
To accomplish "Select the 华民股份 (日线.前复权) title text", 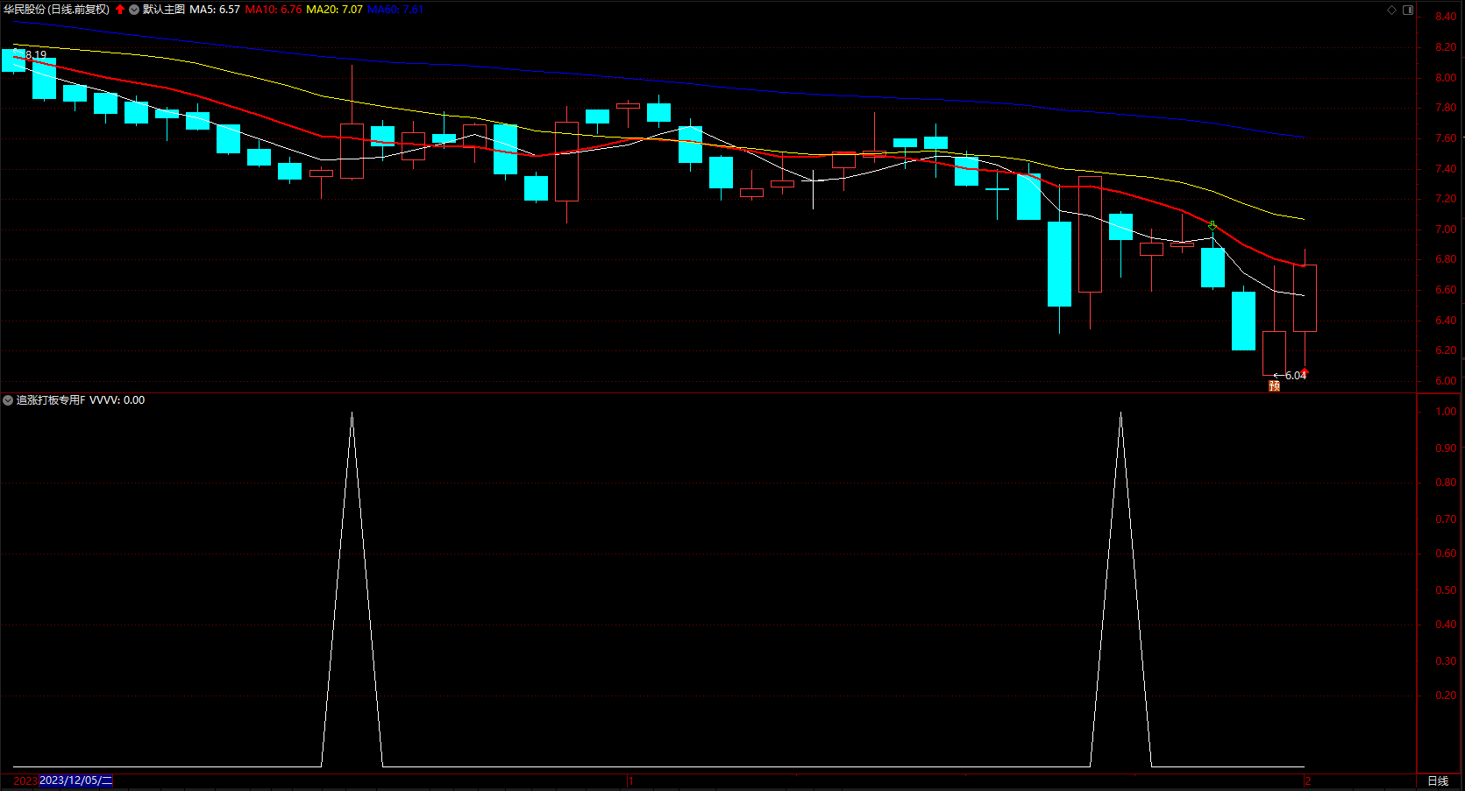I will pos(56,10).
